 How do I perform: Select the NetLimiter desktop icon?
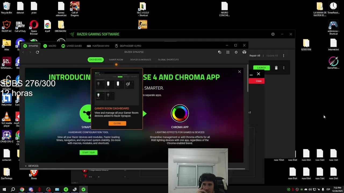click(6, 100)
